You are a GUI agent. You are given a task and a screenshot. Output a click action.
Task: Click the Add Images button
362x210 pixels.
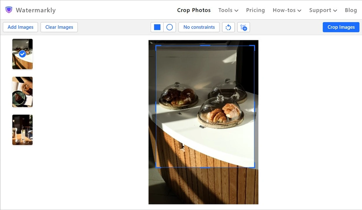[20, 27]
